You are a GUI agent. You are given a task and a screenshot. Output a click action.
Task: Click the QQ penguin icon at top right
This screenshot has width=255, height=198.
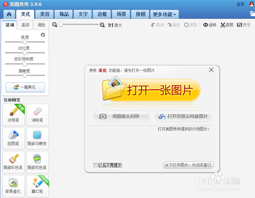[x=251, y=4]
